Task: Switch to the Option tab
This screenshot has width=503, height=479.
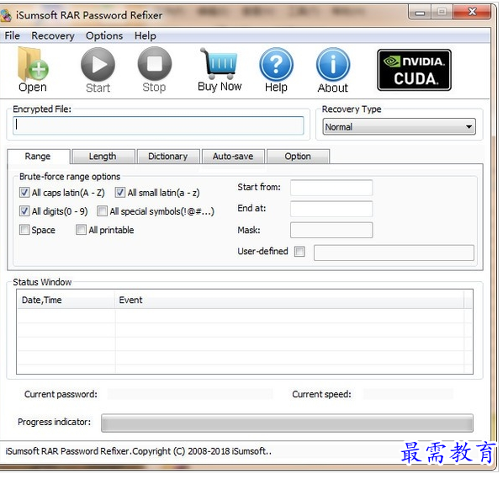Action: [298, 157]
